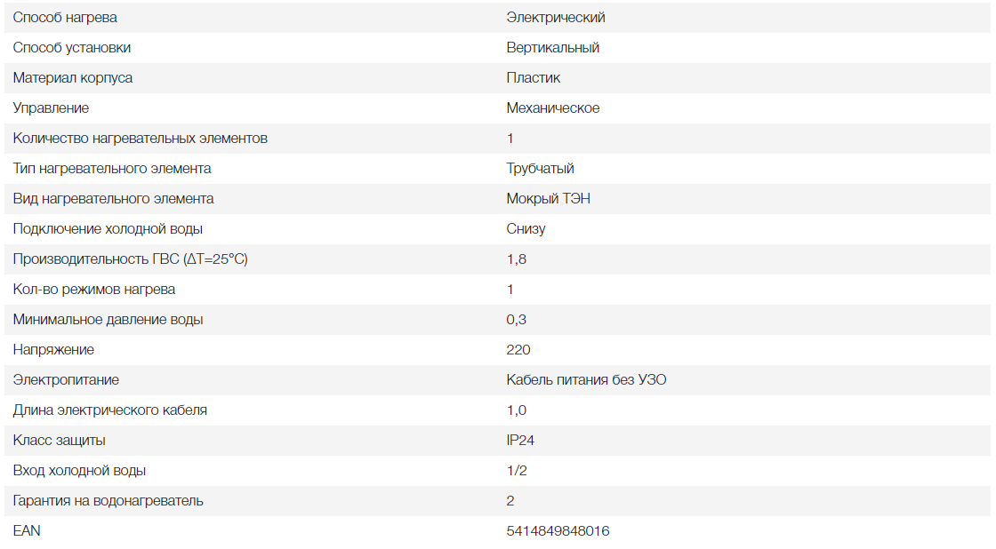Click the 'Трубчатый' element type value
The image size is (996, 549).
pyautogui.click(x=540, y=169)
